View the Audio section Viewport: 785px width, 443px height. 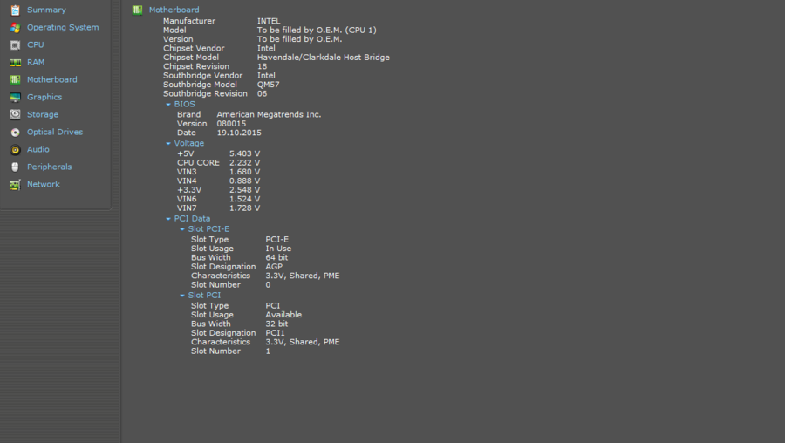pos(38,150)
